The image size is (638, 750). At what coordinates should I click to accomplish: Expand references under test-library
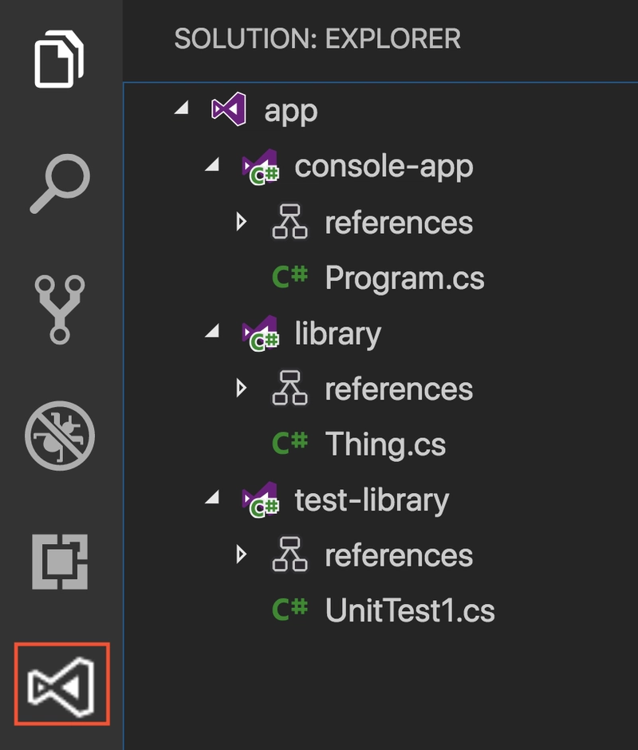point(242,555)
